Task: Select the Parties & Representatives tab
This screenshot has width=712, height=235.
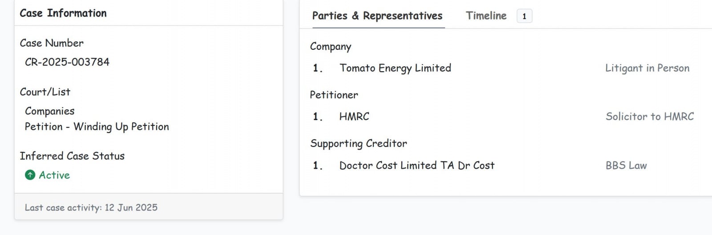Action: (x=377, y=16)
